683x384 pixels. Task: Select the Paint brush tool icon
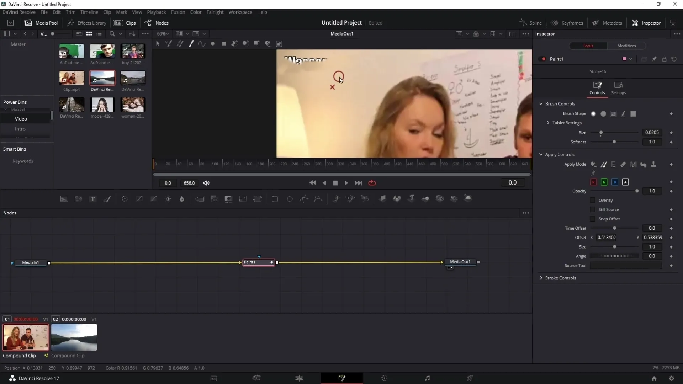(191, 43)
